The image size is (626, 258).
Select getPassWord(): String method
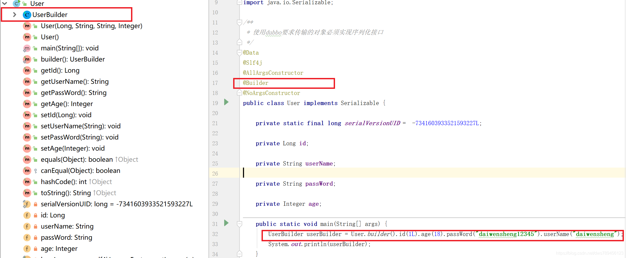click(74, 93)
